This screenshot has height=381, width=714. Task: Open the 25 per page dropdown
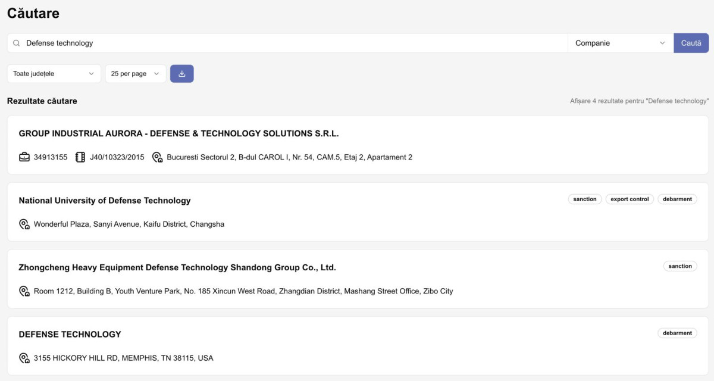[135, 74]
